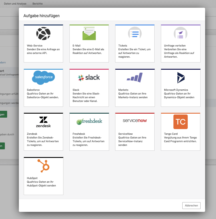216x219 pixels.
Task: Open the Daten und Analyse tab
Action: (15, 4)
